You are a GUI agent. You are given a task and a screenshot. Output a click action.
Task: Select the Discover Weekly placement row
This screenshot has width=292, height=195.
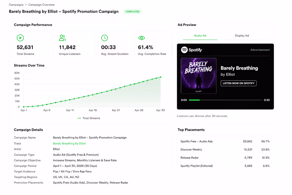point(225,149)
